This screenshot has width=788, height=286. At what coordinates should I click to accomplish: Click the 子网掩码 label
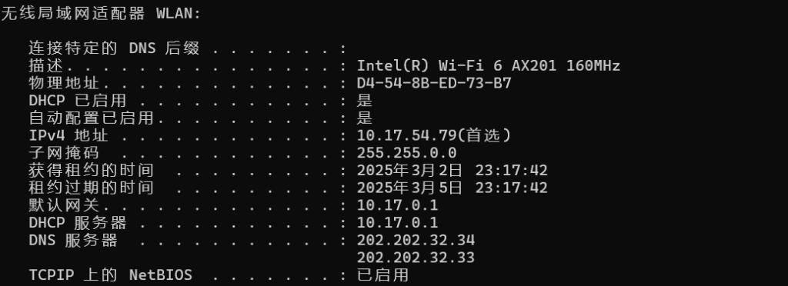pos(64,153)
